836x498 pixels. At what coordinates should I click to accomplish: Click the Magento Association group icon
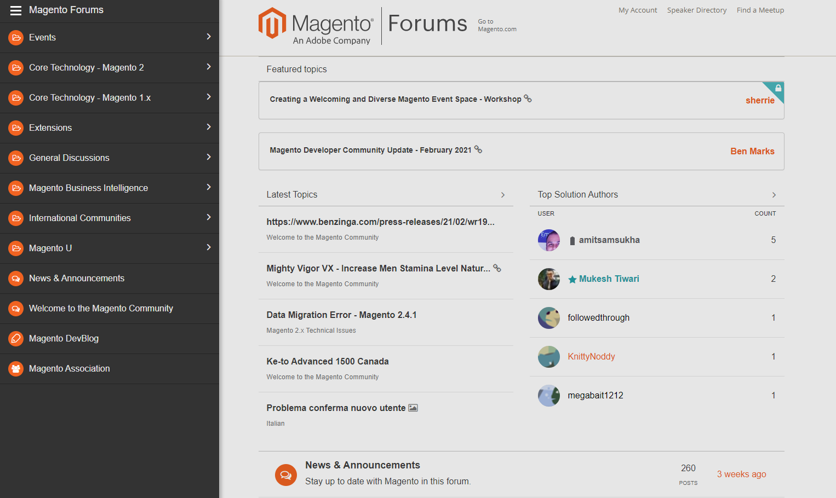coord(16,369)
